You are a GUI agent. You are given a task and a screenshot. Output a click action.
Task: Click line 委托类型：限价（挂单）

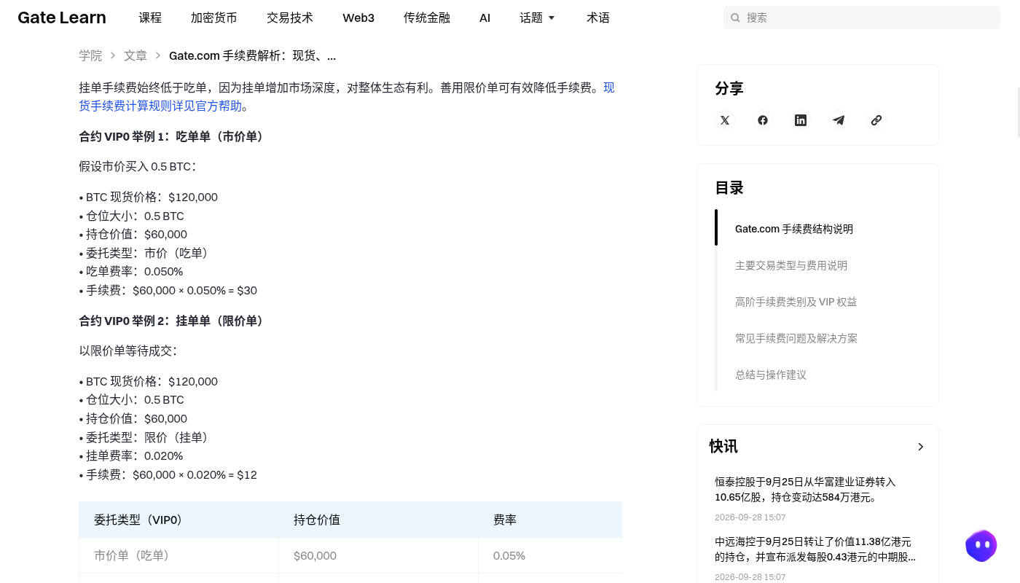pos(144,437)
